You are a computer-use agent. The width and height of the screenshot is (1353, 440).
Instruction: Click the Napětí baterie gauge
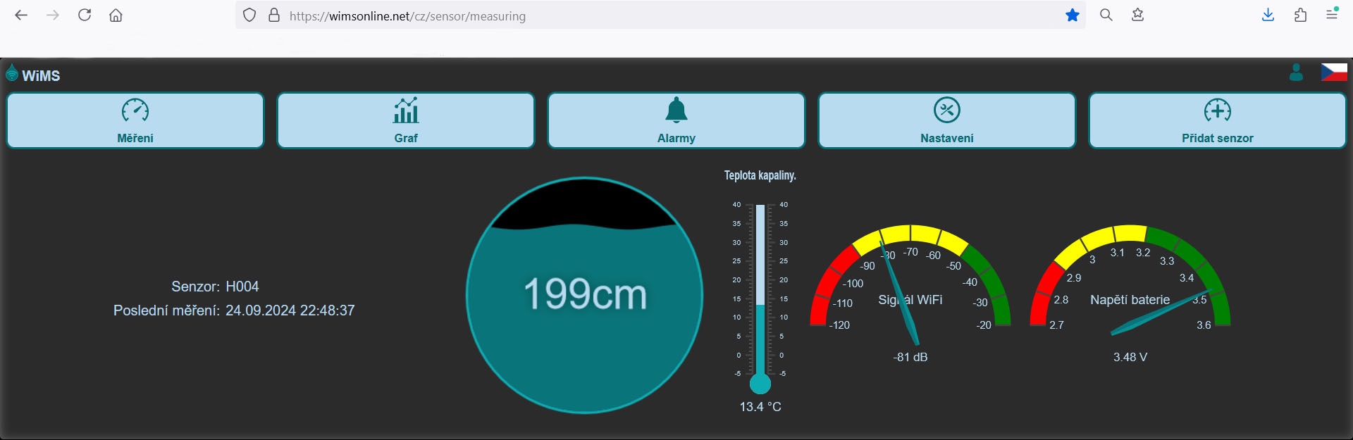click(1130, 289)
